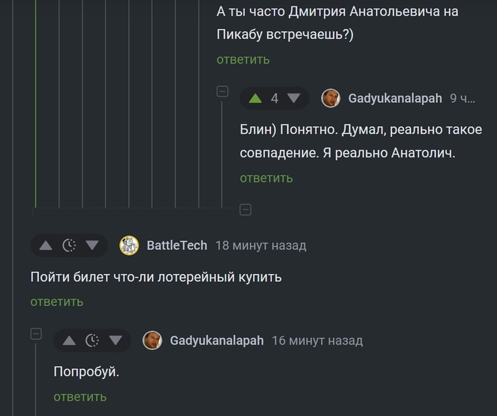Click the rating timer icon on BattleTech's comment
Screen dimensions: 497x416
[69, 246]
